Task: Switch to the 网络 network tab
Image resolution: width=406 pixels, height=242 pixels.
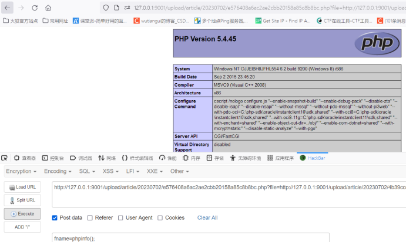Action: pos(107,158)
